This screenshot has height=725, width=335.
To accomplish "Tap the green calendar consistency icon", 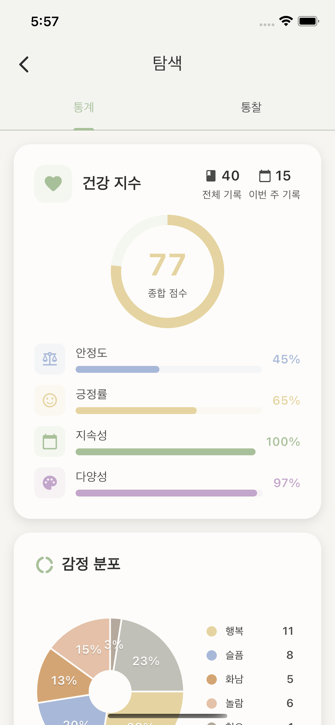I will click(x=50, y=442).
